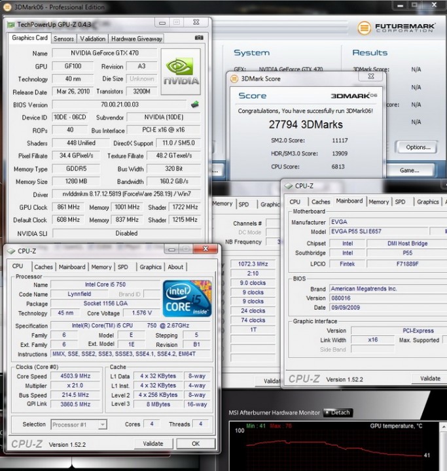The width and height of the screenshot is (447, 471).
Task: Close the 3DMark Score dialog
Action: pos(371,76)
